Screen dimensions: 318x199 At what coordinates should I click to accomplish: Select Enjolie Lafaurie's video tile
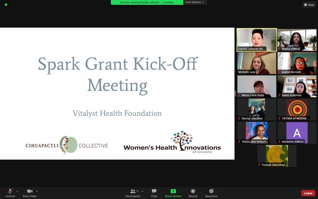(x=257, y=40)
